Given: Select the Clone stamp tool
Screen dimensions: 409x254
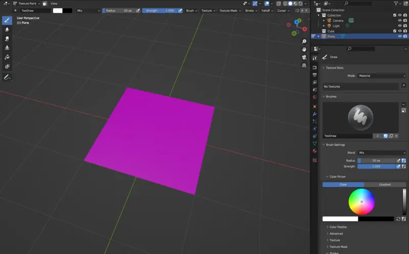Looking at the screenshot, I should 7,47.
